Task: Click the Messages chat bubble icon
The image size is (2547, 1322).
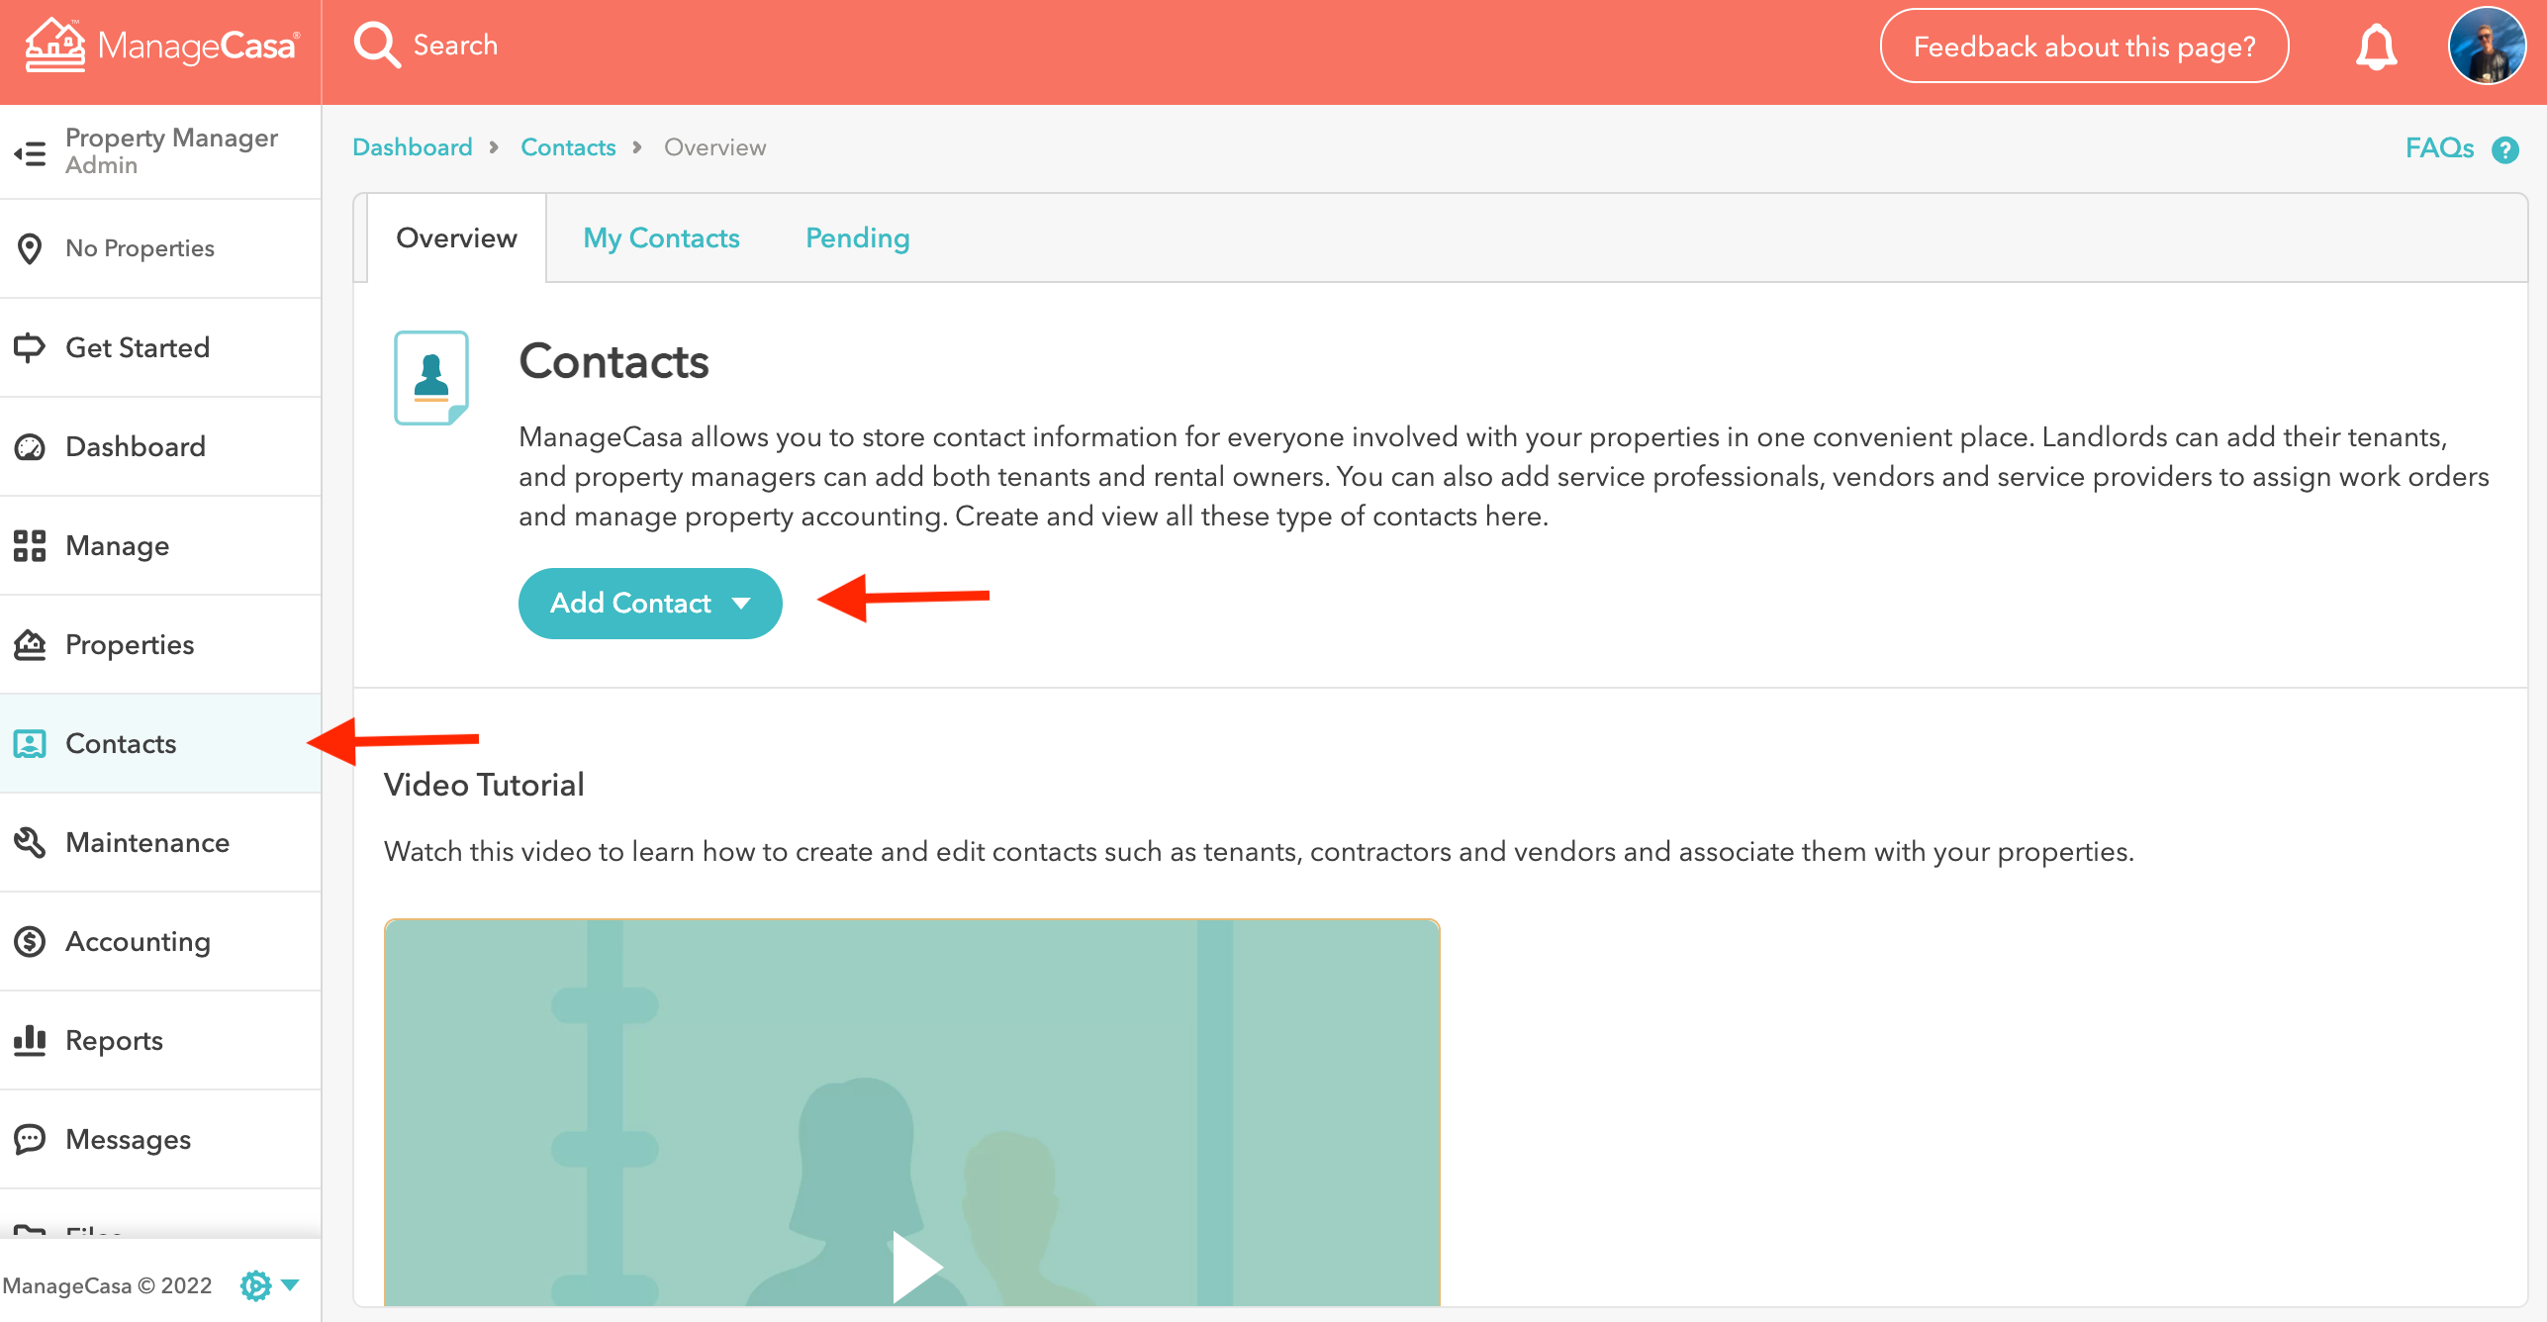Action: (30, 1139)
